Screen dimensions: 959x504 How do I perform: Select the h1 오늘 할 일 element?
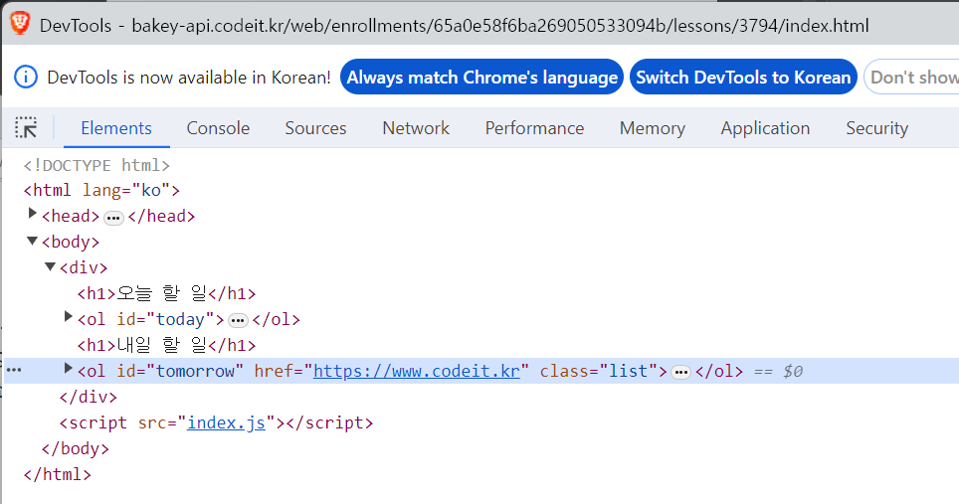pos(166,293)
